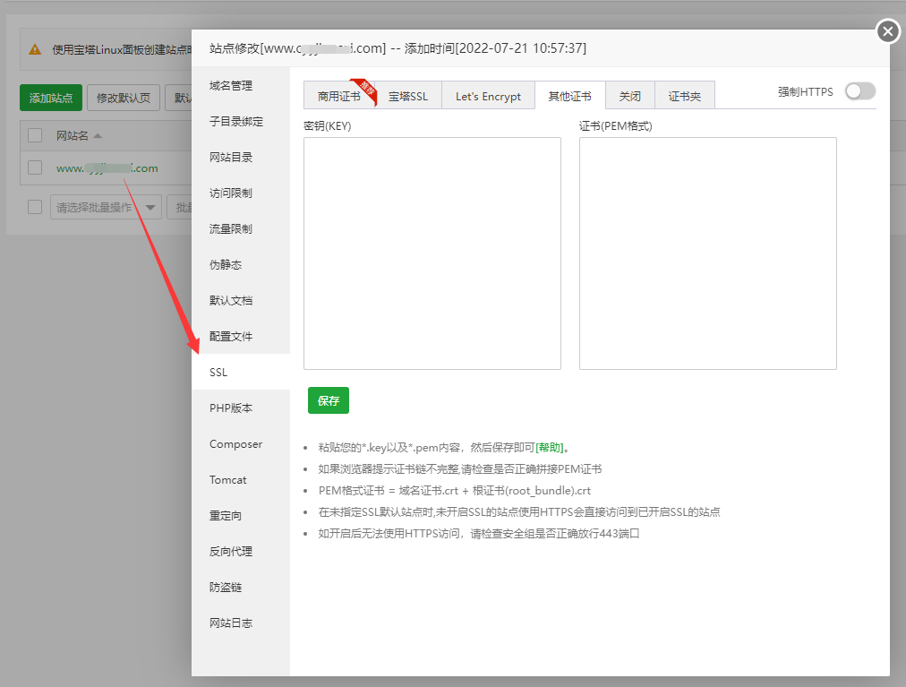Open 网站目录 in sidebar

pyautogui.click(x=241, y=158)
